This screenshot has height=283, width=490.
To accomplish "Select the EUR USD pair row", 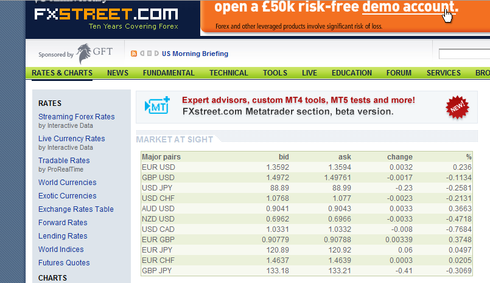I will [x=307, y=167].
